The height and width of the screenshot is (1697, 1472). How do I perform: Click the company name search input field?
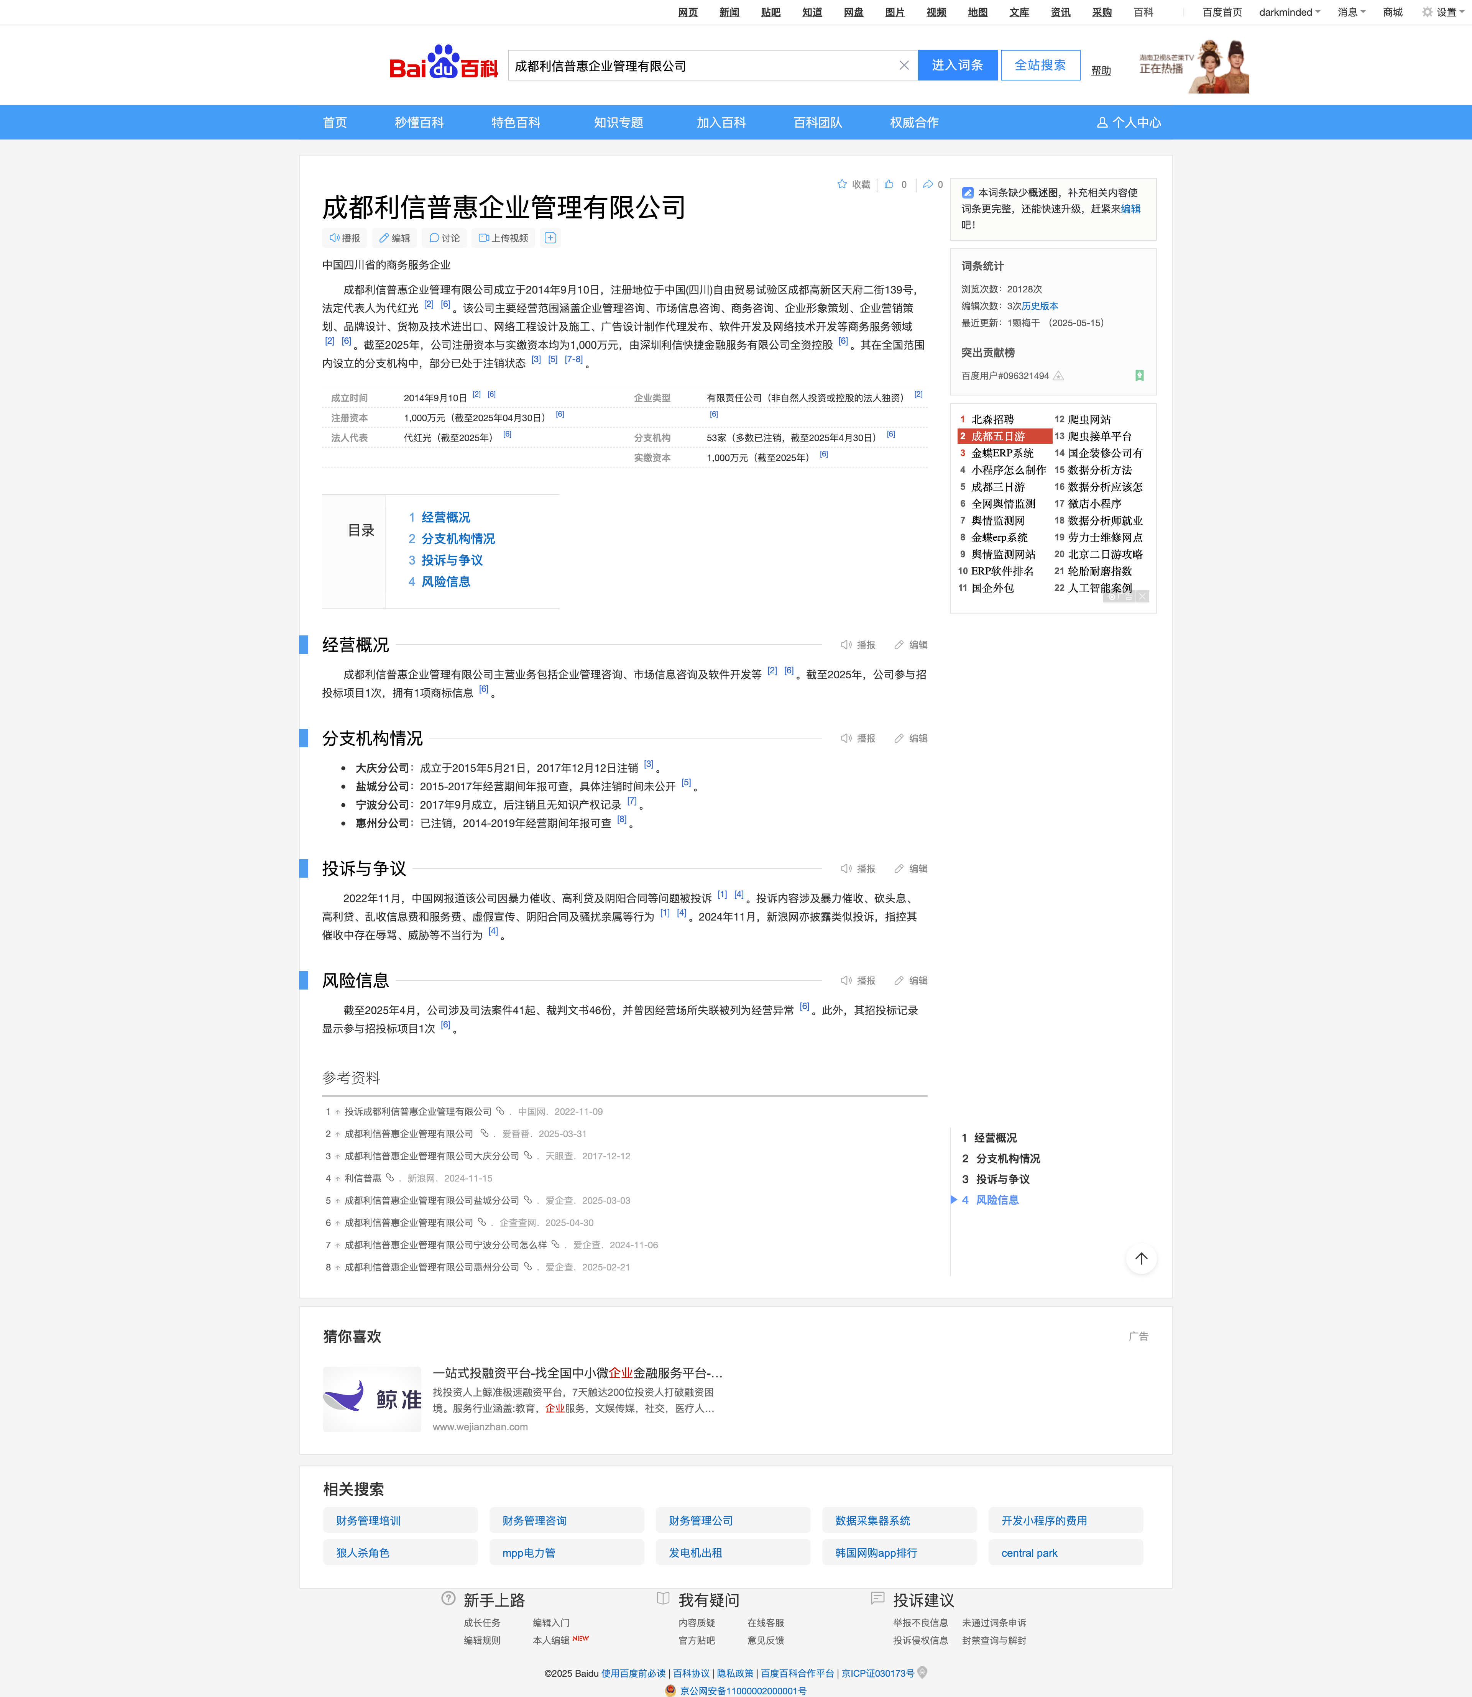click(698, 66)
